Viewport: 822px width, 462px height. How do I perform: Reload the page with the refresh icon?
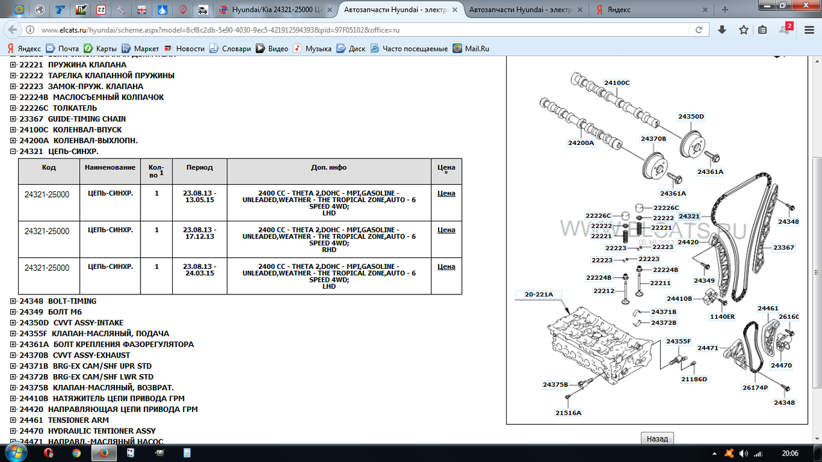click(x=698, y=30)
